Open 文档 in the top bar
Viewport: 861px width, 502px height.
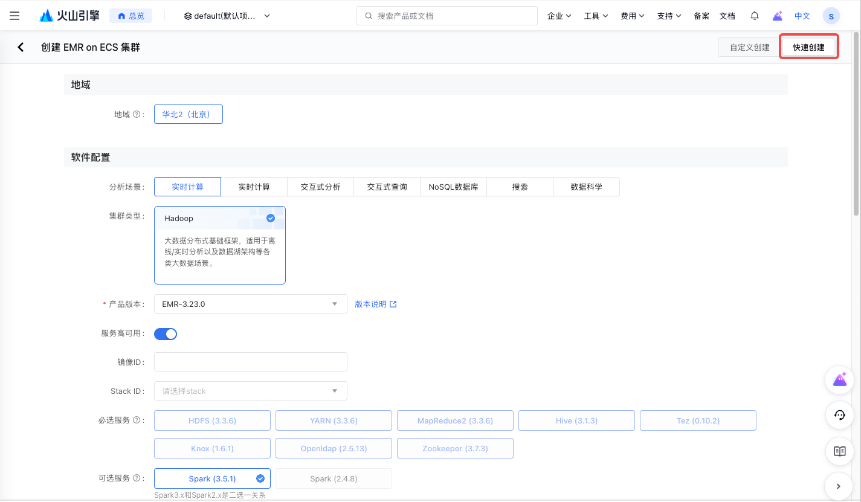coord(727,16)
